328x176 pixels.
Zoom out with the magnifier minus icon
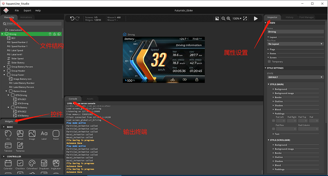[223, 19]
